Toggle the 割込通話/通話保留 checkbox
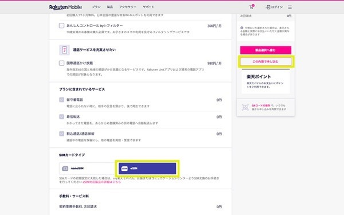 point(61,134)
